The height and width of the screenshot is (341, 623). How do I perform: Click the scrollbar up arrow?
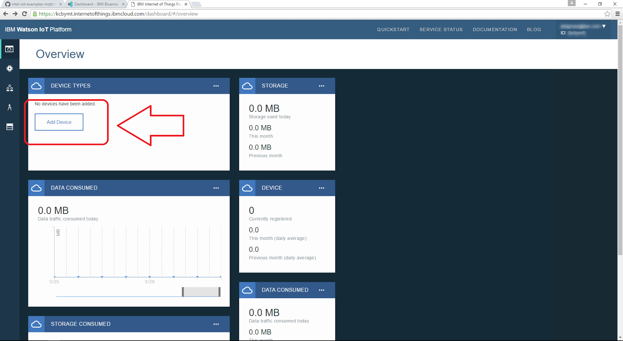pyautogui.click(x=620, y=22)
